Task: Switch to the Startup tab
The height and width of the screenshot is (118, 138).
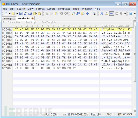Action: [8, 19]
